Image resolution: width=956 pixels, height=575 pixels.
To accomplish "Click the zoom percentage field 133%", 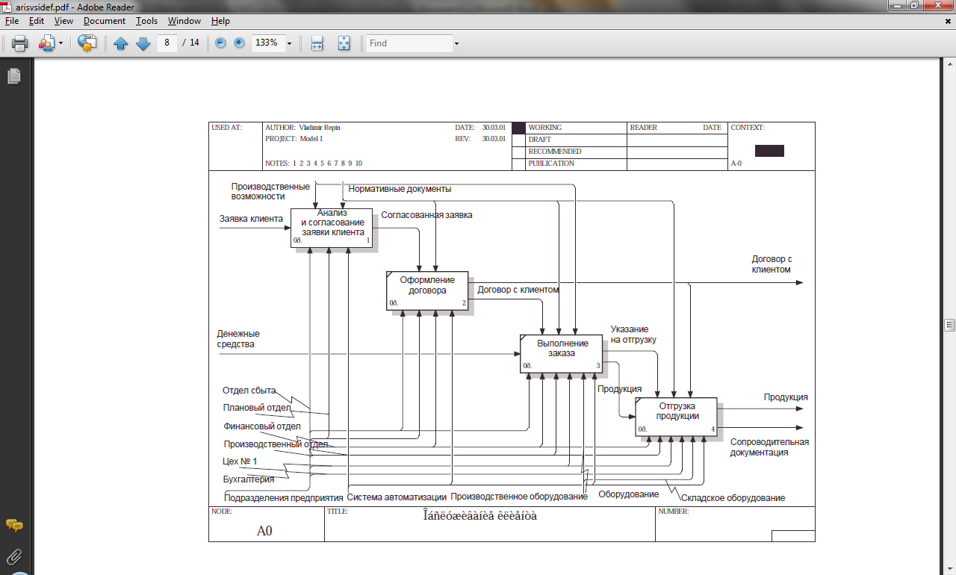I will tap(267, 43).
